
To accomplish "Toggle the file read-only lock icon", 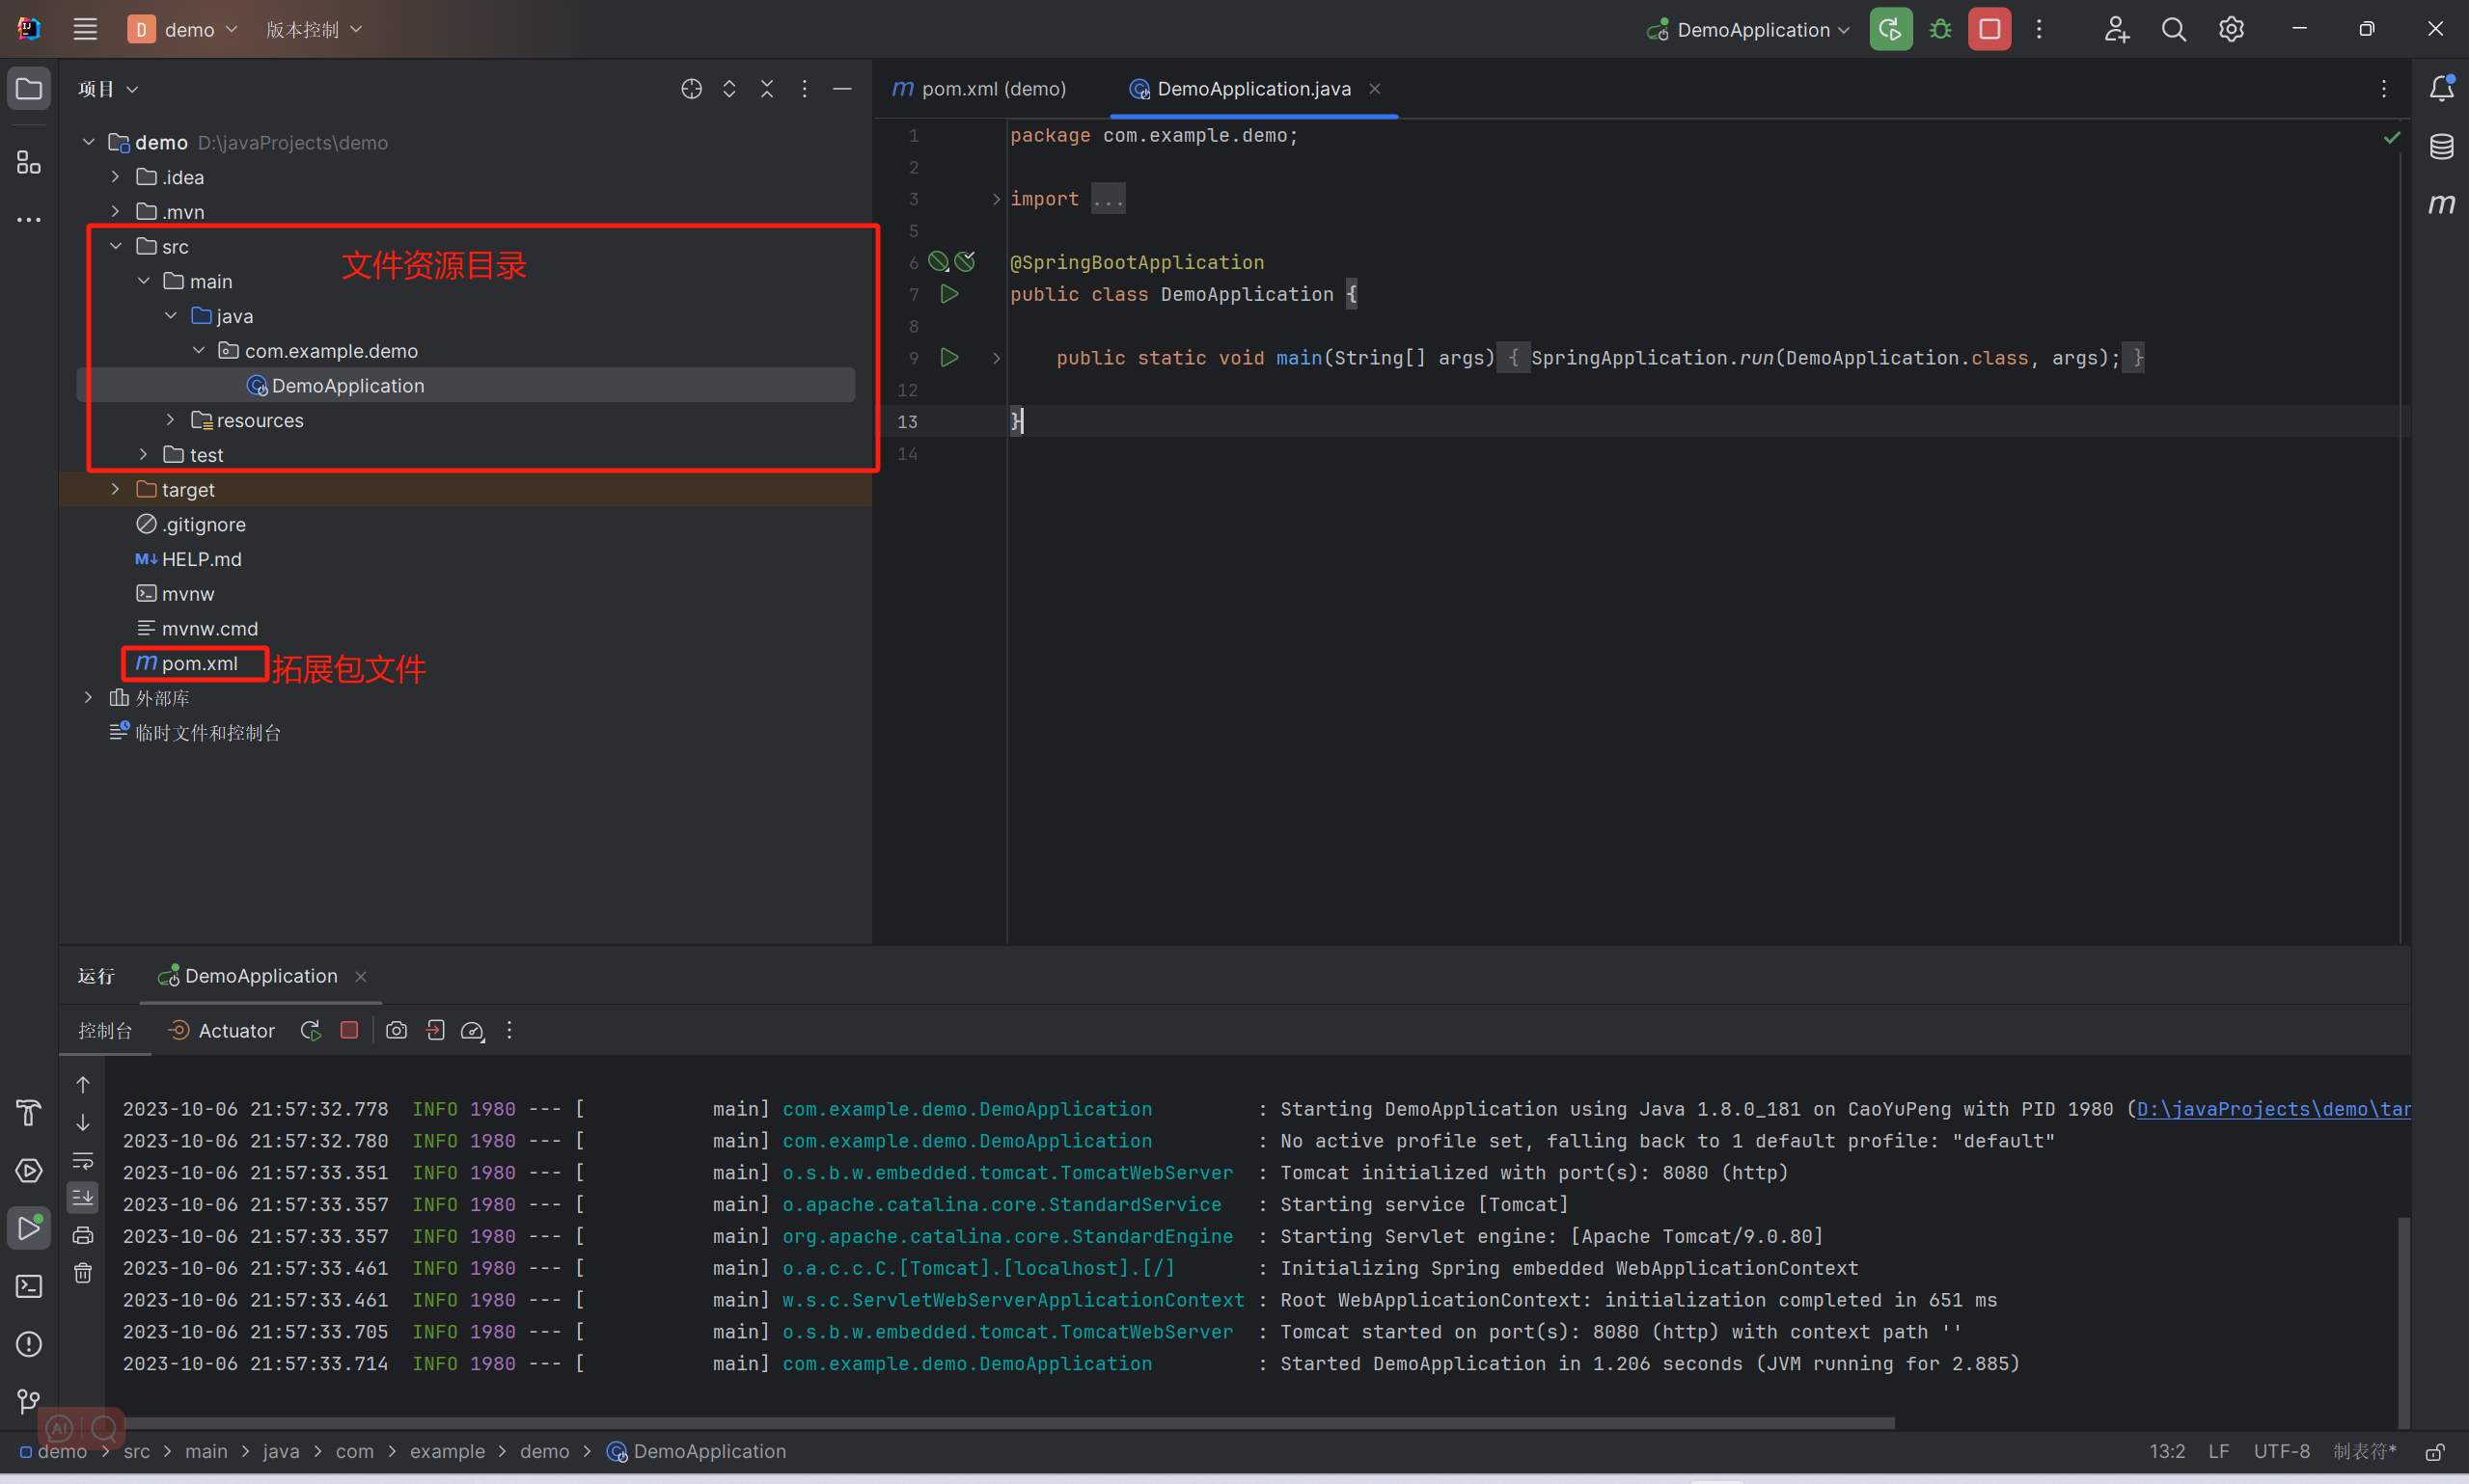I will pyautogui.click(x=2435, y=1451).
